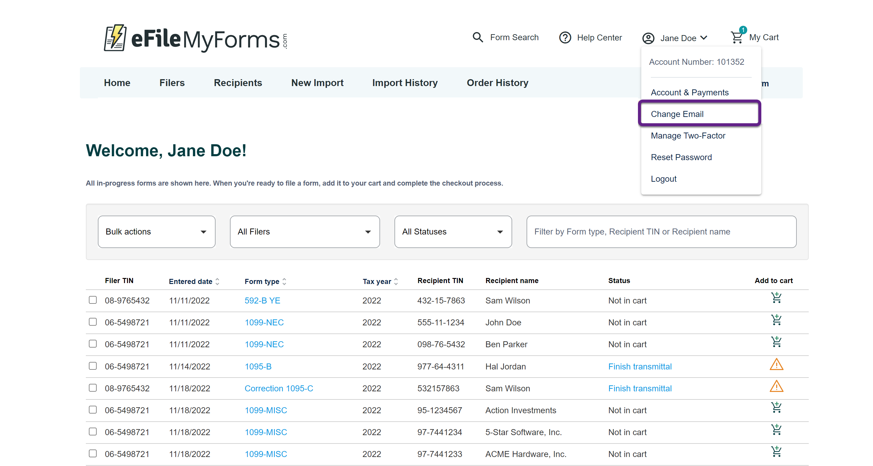Click Account Number: 101352 text
This screenshot has height=466, width=873.
coord(696,62)
